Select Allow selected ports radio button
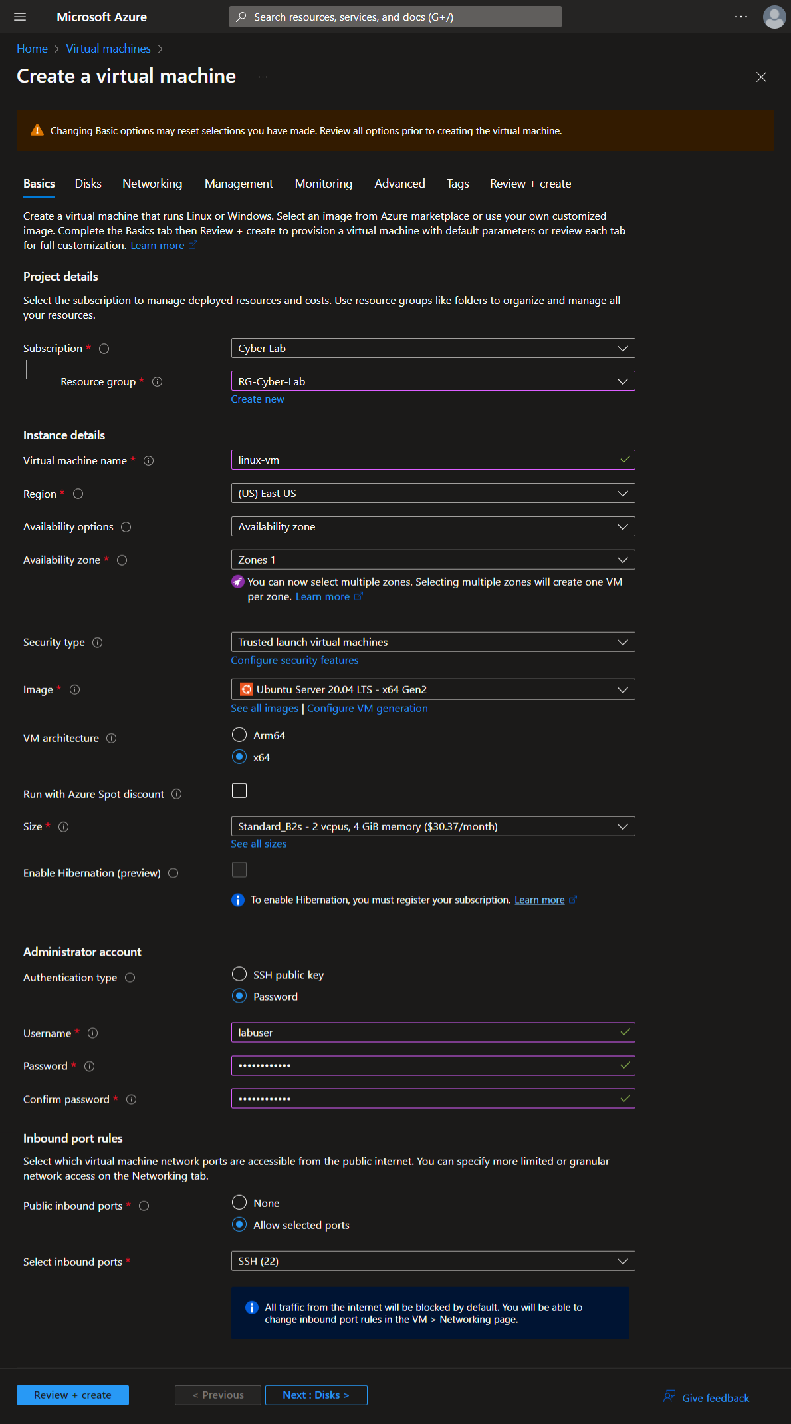The width and height of the screenshot is (791, 1424). (x=239, y=1224)
